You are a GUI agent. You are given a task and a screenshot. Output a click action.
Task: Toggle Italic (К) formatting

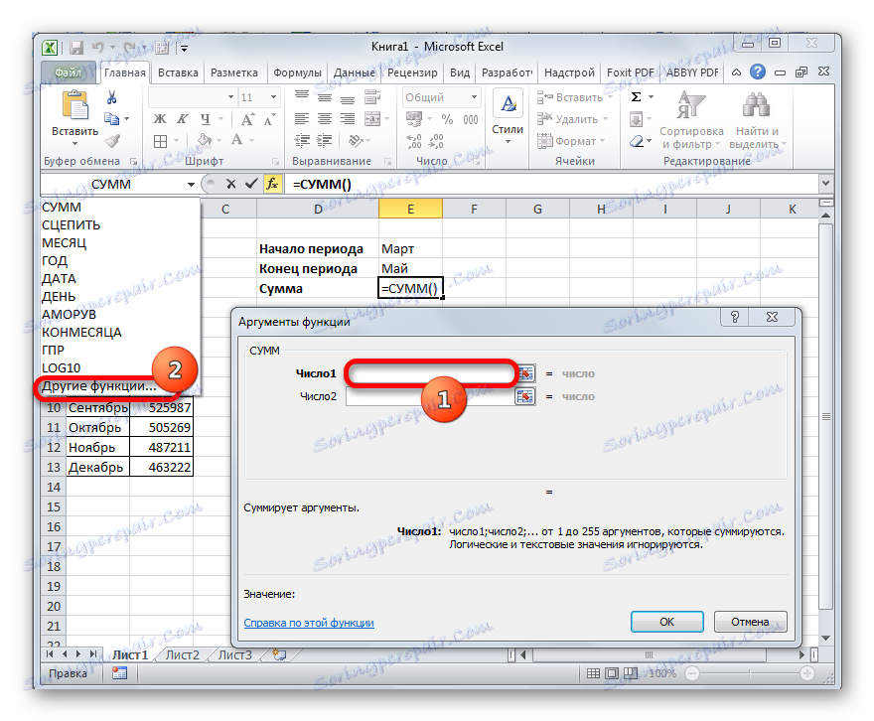click(183, 119)
